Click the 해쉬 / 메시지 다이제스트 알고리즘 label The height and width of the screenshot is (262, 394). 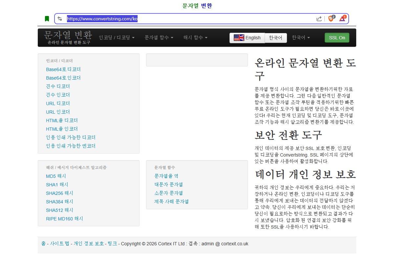(x=76, y=167)
